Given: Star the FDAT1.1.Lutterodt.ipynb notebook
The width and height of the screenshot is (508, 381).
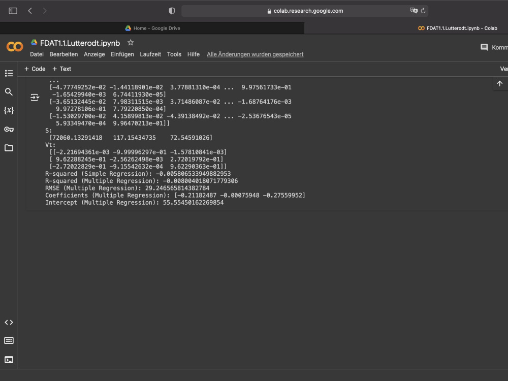Looking at the screenshot, I should point(131,43).
